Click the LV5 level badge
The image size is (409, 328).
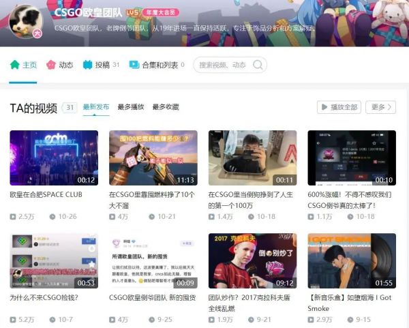point(132,13)
